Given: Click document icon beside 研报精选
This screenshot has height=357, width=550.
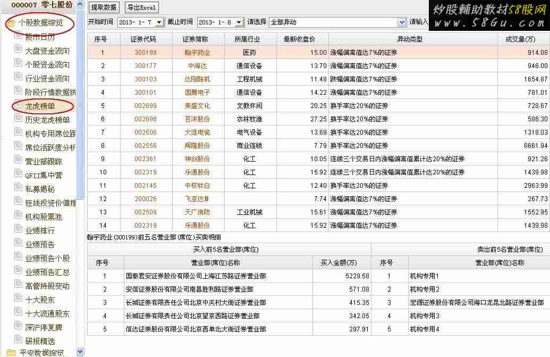Looking at the screenshot, I should (18, 339).
